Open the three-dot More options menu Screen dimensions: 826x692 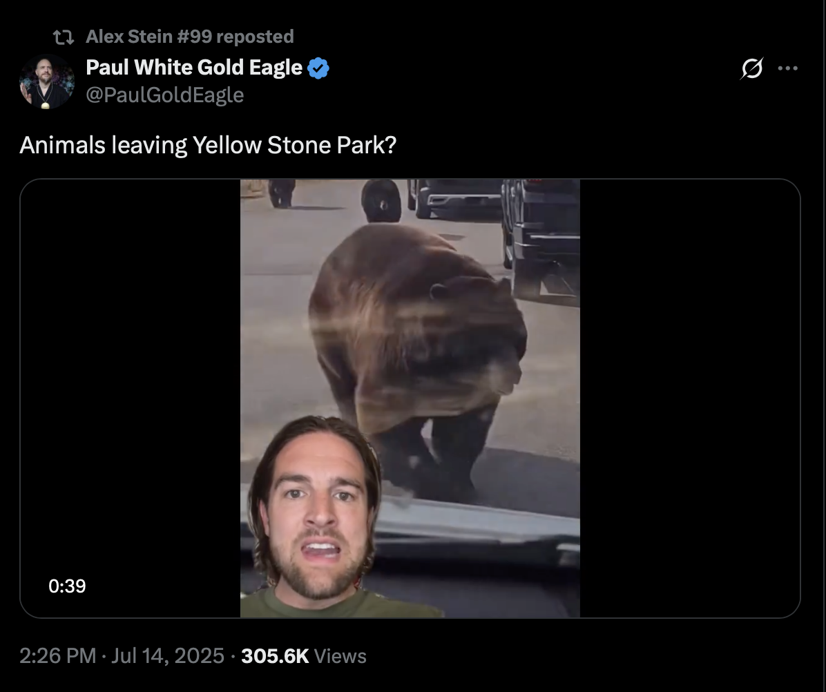[x=787, y=68]
